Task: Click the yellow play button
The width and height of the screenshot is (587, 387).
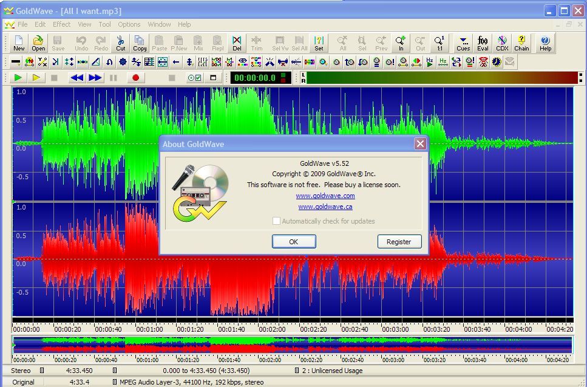Action: 36,78
